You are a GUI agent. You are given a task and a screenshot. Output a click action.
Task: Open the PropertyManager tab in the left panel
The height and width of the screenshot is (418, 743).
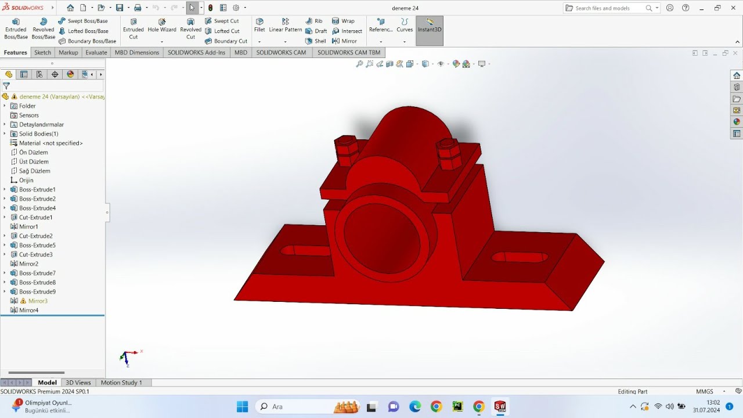pos(24,74)
